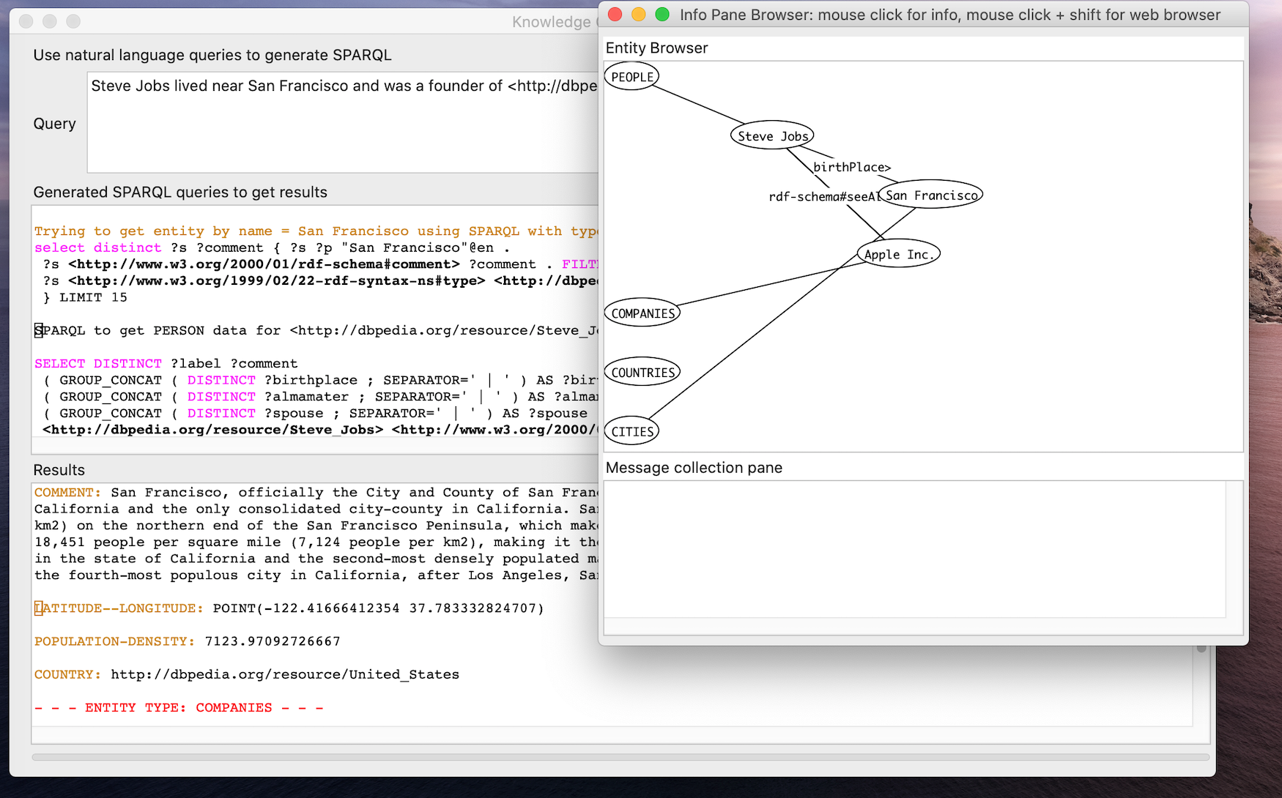Click the San Francisco node in Entity Browser
The height and width of the screenshot is (798, 1282).
(x=931, y=194)
